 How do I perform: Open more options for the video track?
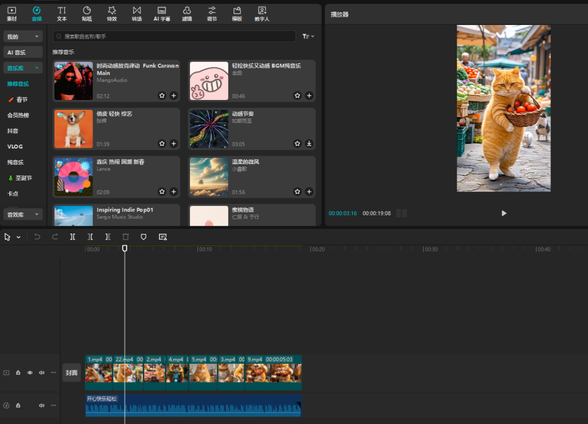(x=53, y=372)
